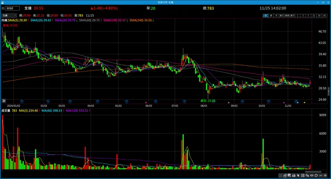The width and height of the screenshot is (331, 179).
Task: Switch to 5-minute chart interval
Action: (308, 16)
